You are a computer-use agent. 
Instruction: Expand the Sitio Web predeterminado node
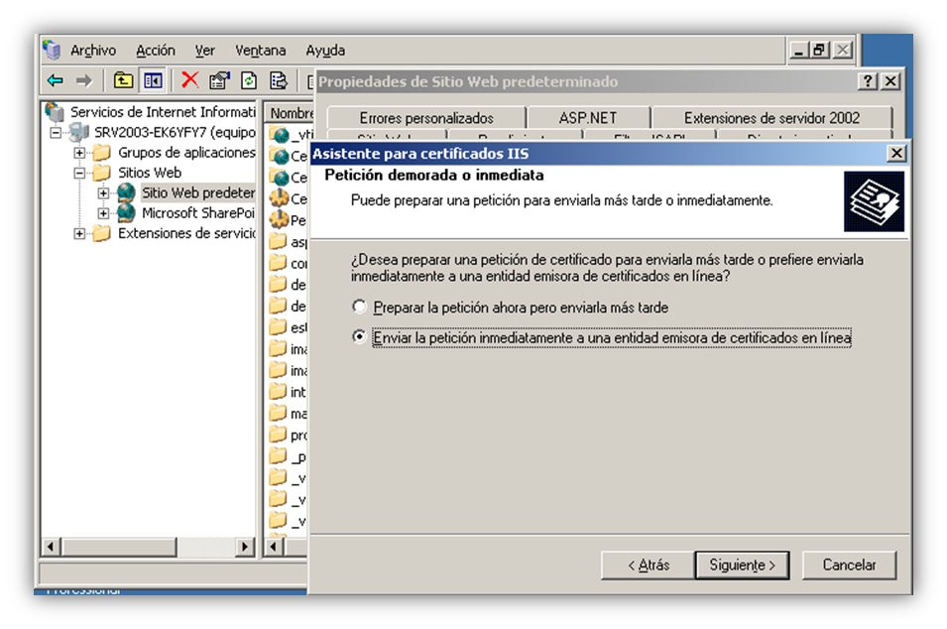[103, 193]
